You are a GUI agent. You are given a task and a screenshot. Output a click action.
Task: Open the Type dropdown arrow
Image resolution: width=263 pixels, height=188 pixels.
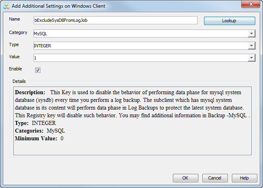pos(251,46)
